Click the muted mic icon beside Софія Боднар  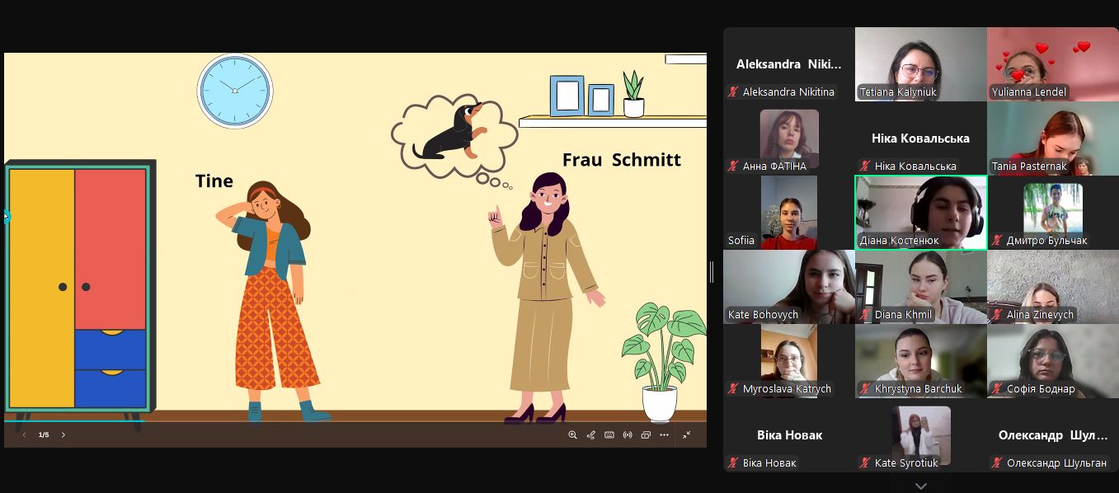pos(997,388)
